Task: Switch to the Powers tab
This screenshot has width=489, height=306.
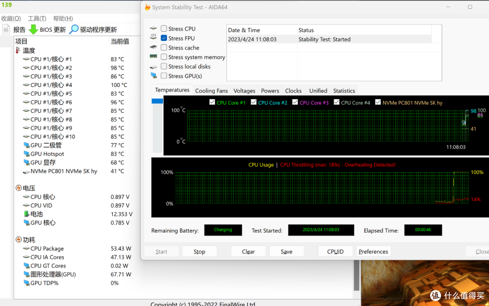Action: tap(270, 91)
